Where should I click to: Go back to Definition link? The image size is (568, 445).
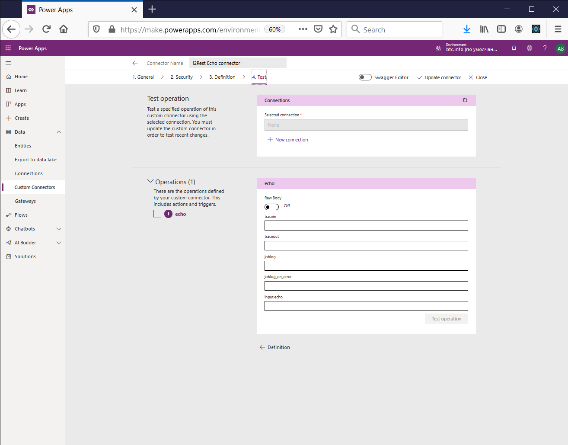click(275, 347)
